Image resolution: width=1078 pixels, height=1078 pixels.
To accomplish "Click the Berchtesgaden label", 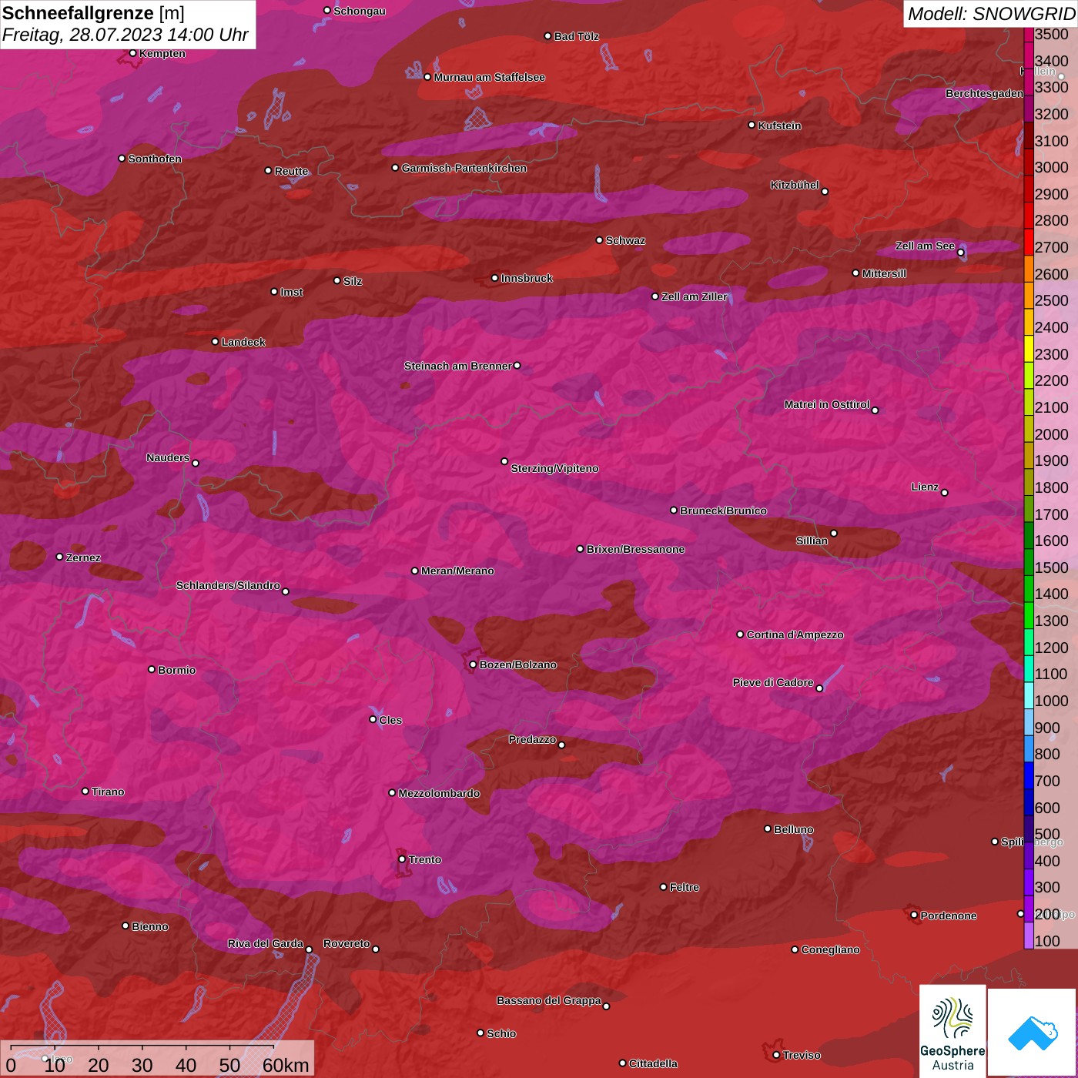I will pyautogui.click(x=984, y=93).
